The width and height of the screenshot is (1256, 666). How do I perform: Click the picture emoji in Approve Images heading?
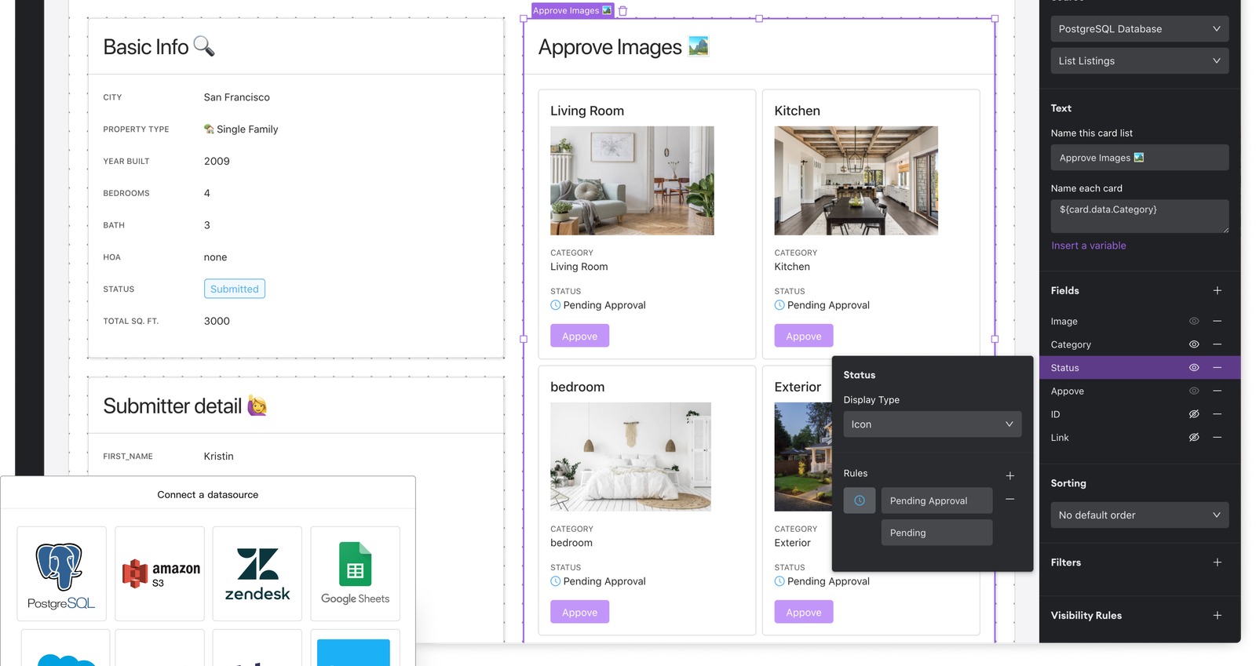[699, 46]
